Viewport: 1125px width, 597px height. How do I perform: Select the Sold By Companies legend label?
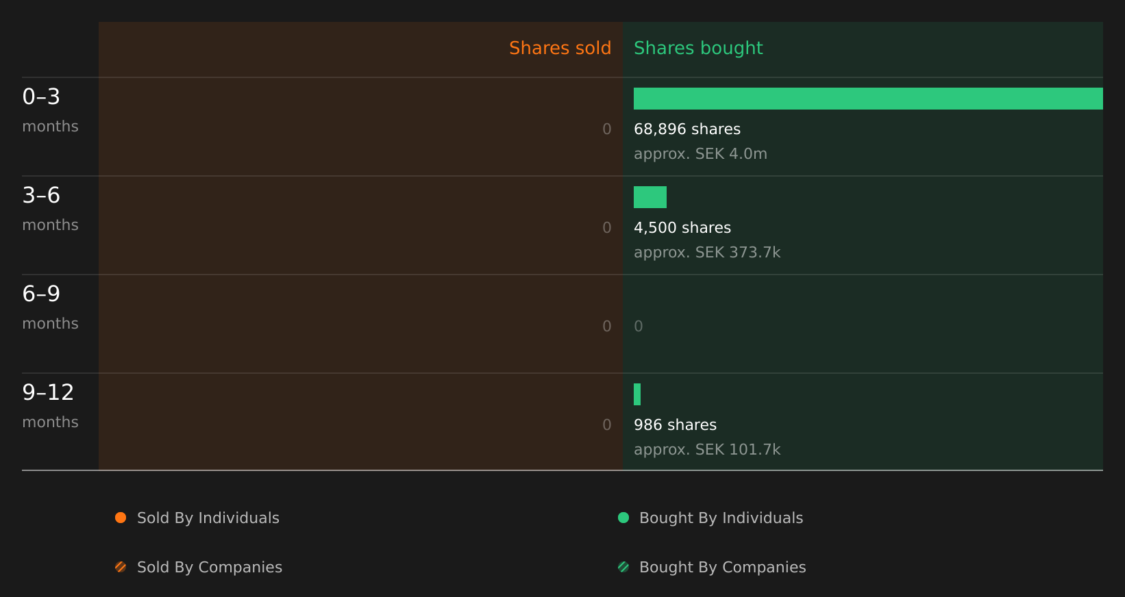210,568
